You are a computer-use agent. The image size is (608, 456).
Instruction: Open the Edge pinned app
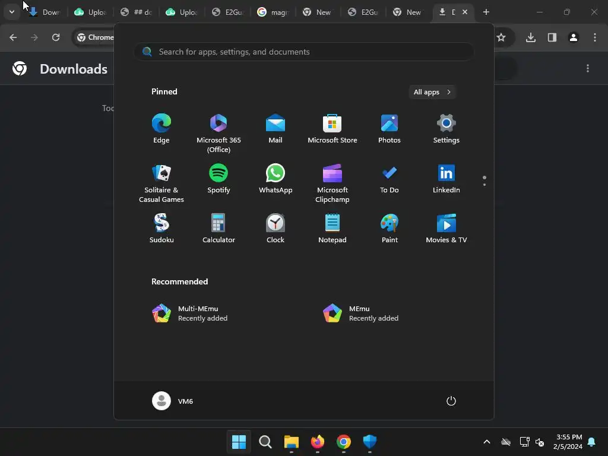point(161,129)
